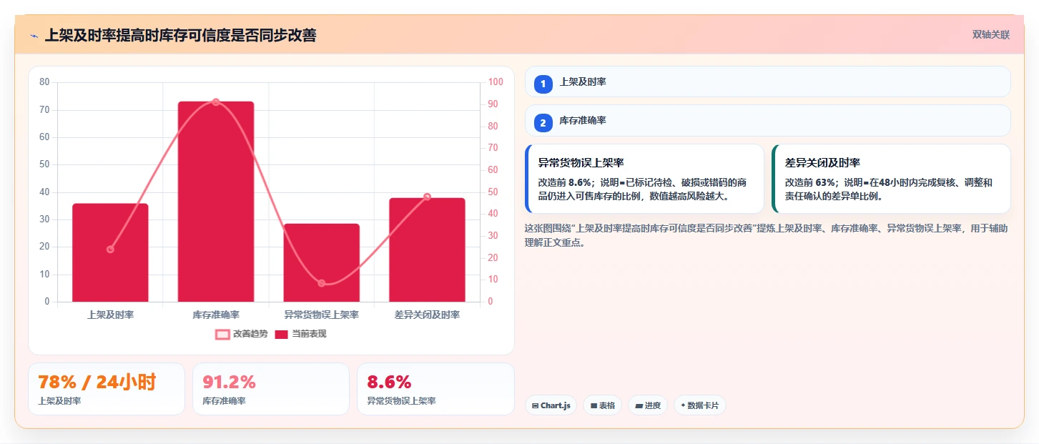This screenshot has width=1039, height=444.
Task: Click the blue number 1 badge
Action: click(x=543, y=84)
